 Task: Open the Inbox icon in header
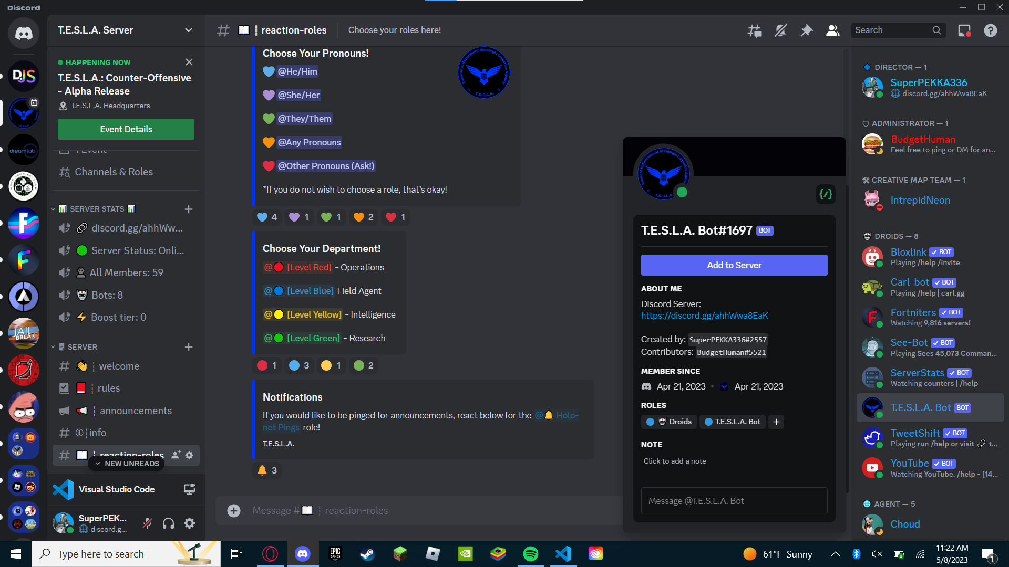(964, 30)
